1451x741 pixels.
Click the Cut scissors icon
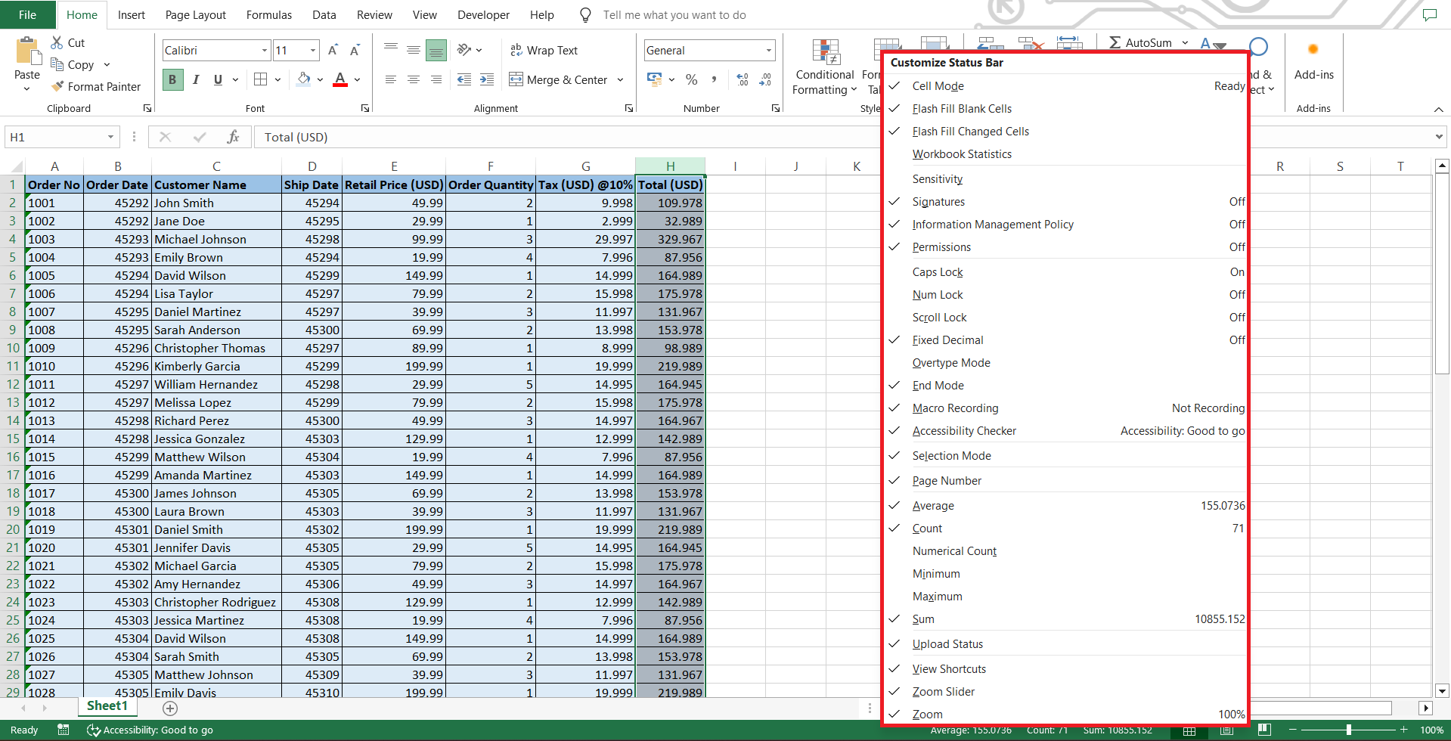(57, 43)
